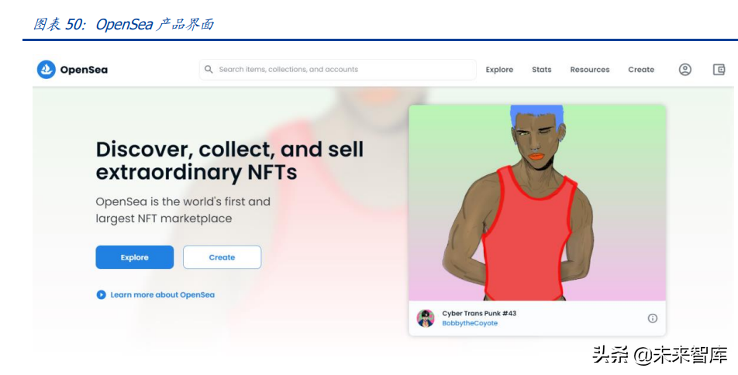Visit the BobbytheCoyote creator profile link
The width and height of the screenshot is (738, 375).
(x=470, y=324)
